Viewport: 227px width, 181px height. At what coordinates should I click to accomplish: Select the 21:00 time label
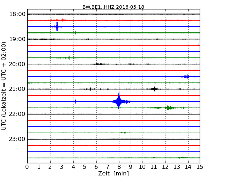pos(17,89)
